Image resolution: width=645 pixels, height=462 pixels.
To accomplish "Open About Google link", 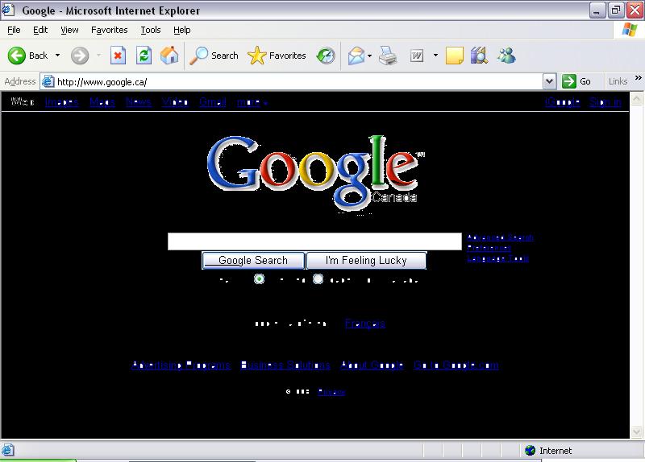I will 372,365.
